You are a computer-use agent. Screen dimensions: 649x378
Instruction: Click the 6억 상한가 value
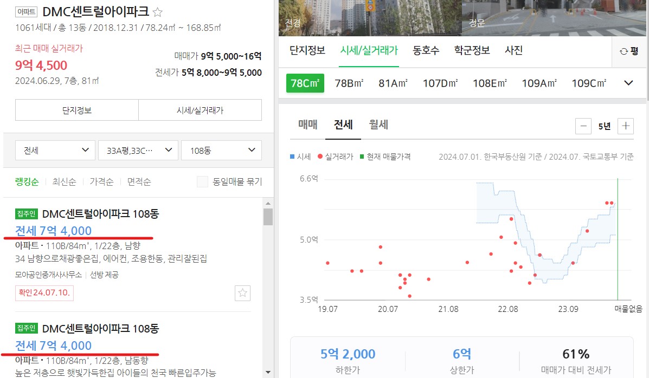[x=462, y=354]
